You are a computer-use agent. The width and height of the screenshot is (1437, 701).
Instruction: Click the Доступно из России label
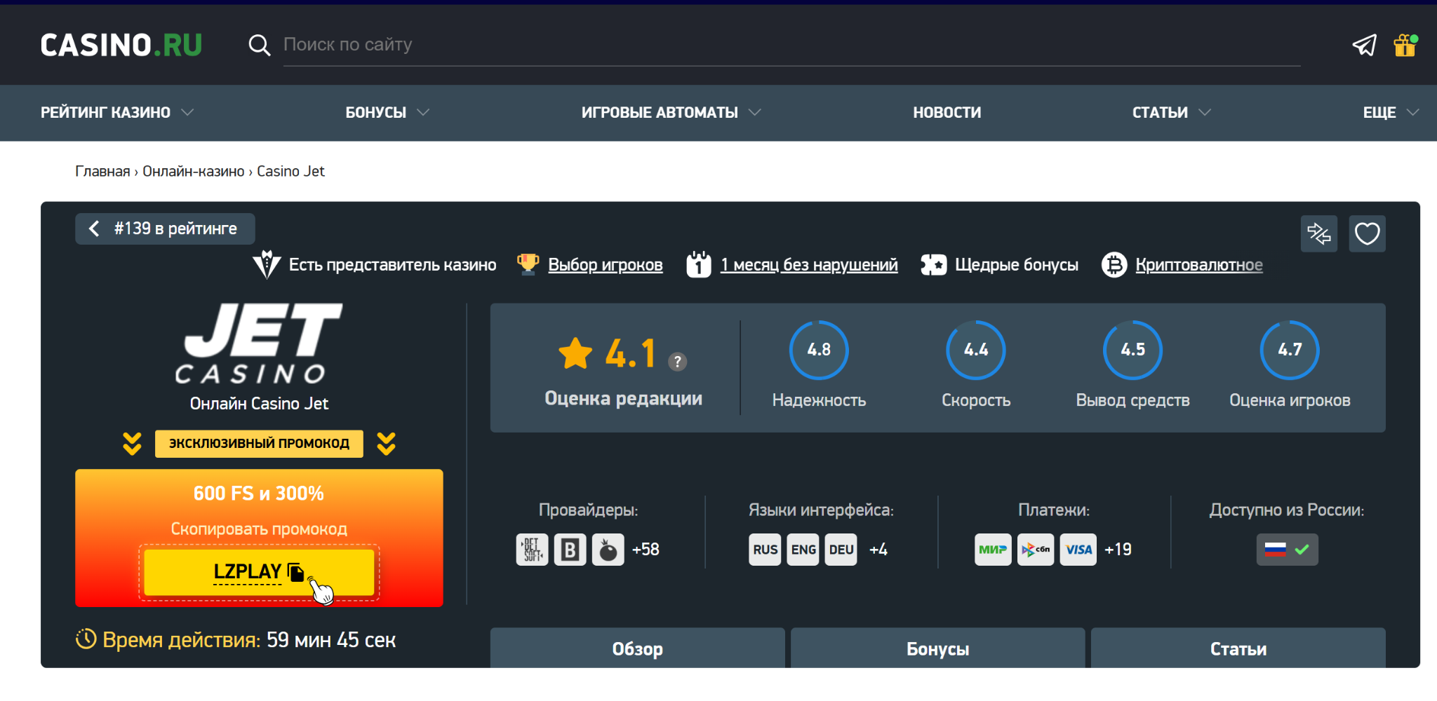[1287, 510]
